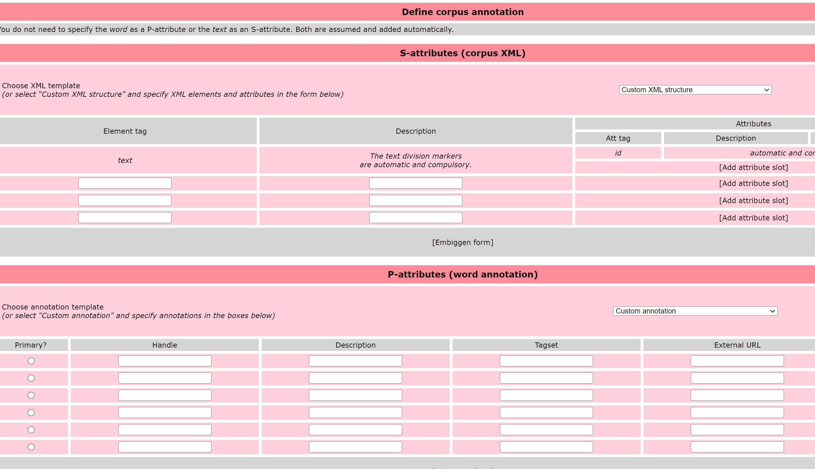The image size is (815, 469).
Task: Select the fifth Primary radio button
Action: click(x=31, y=430)
